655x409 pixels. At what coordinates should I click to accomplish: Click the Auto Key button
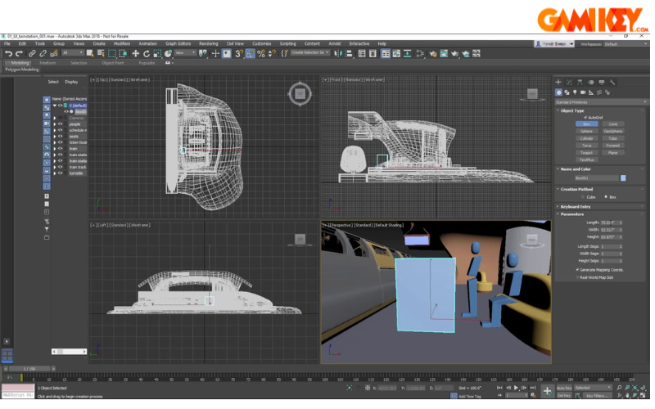[564, 388]
